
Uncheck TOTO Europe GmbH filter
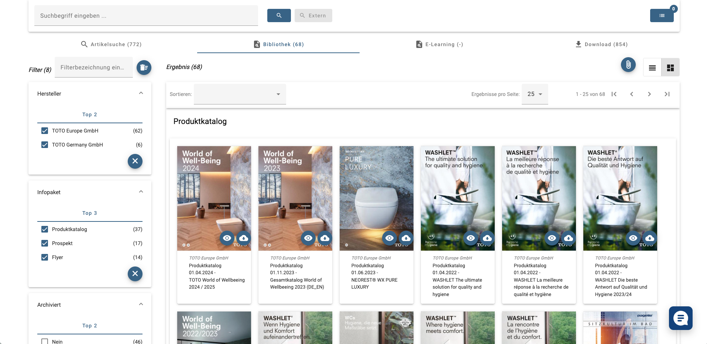(45, 131)
